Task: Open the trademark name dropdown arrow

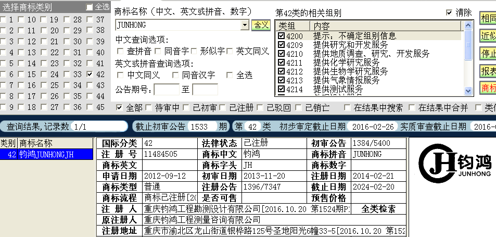Action: 245,24
